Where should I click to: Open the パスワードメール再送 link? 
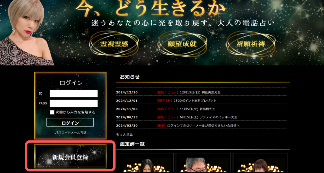(x=70, y=133)
